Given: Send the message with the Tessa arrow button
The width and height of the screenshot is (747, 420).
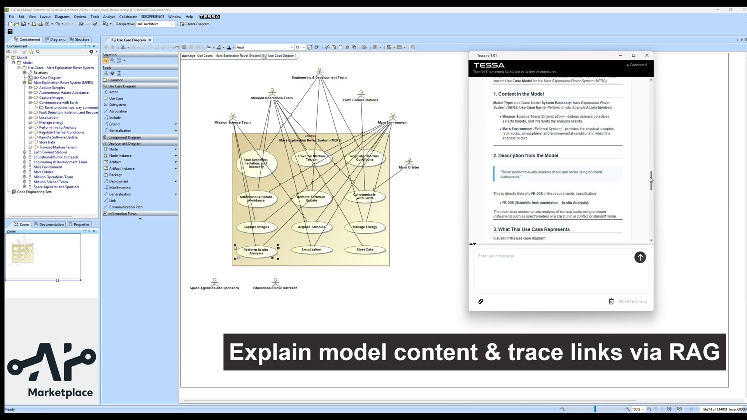Looking at the screenshot, I should (x=640, y=257).
